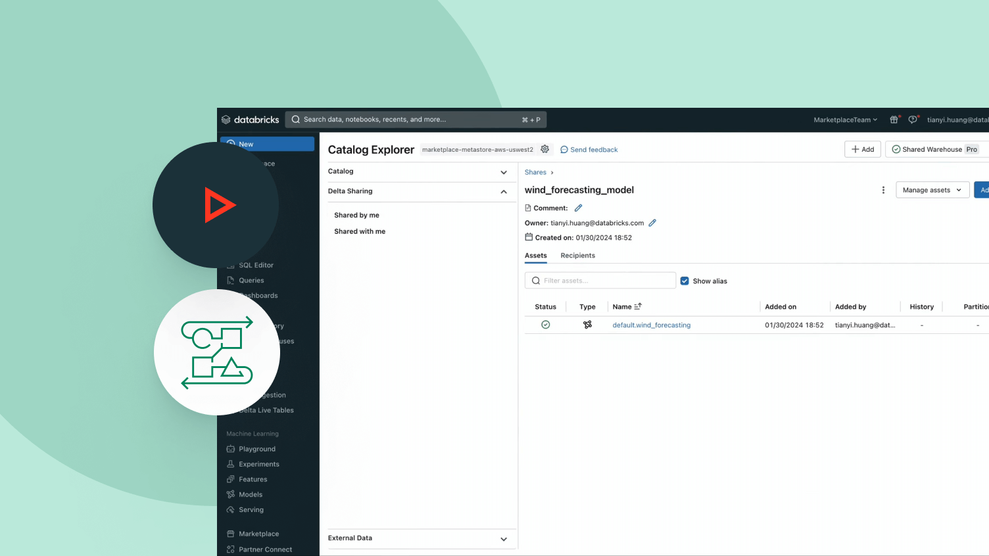Screen dimensions: 989x556
Task: Open the default.wind_forecasting asset link
Action: point(651,325)
